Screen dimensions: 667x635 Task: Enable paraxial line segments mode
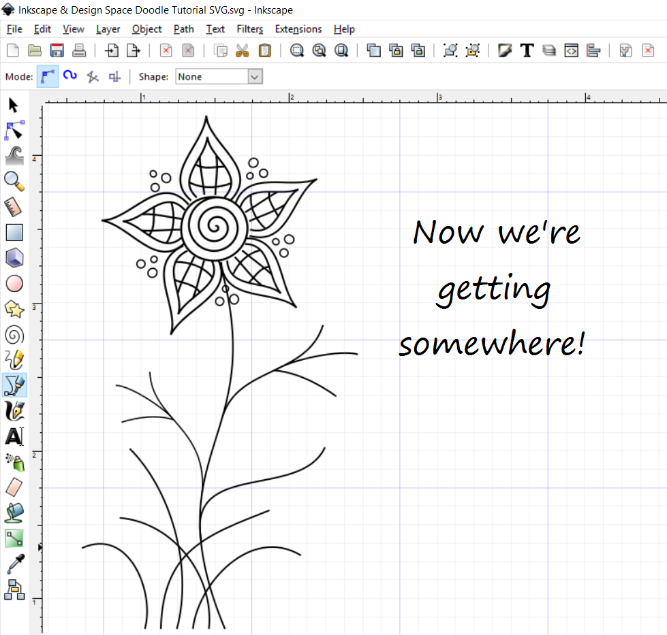(114, 76)
